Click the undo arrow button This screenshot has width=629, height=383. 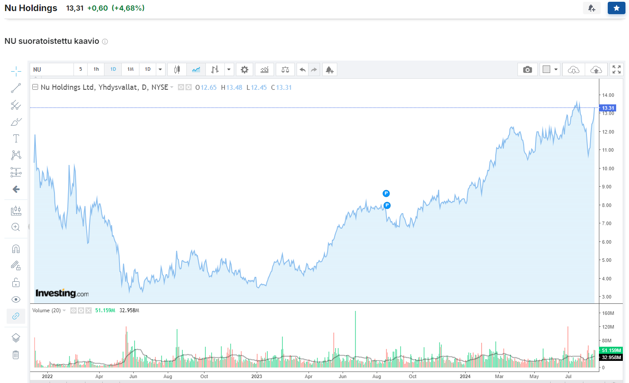[x=302, y=70]
